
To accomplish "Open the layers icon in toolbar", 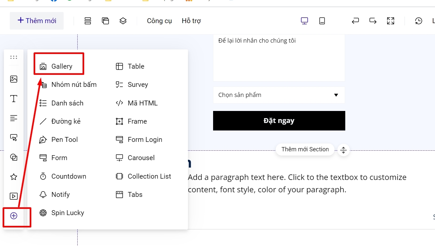I will pyautogui.click(x=123, y=21).
